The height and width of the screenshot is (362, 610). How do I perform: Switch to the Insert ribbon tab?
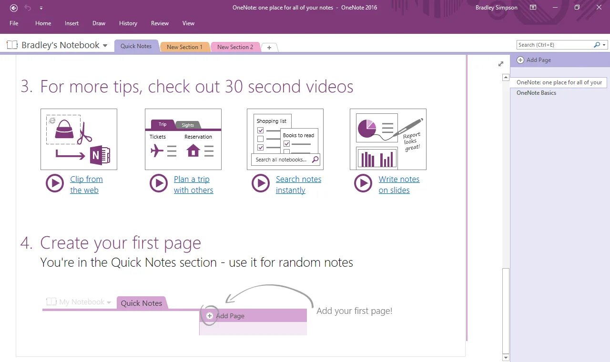[x=72, y=23]
